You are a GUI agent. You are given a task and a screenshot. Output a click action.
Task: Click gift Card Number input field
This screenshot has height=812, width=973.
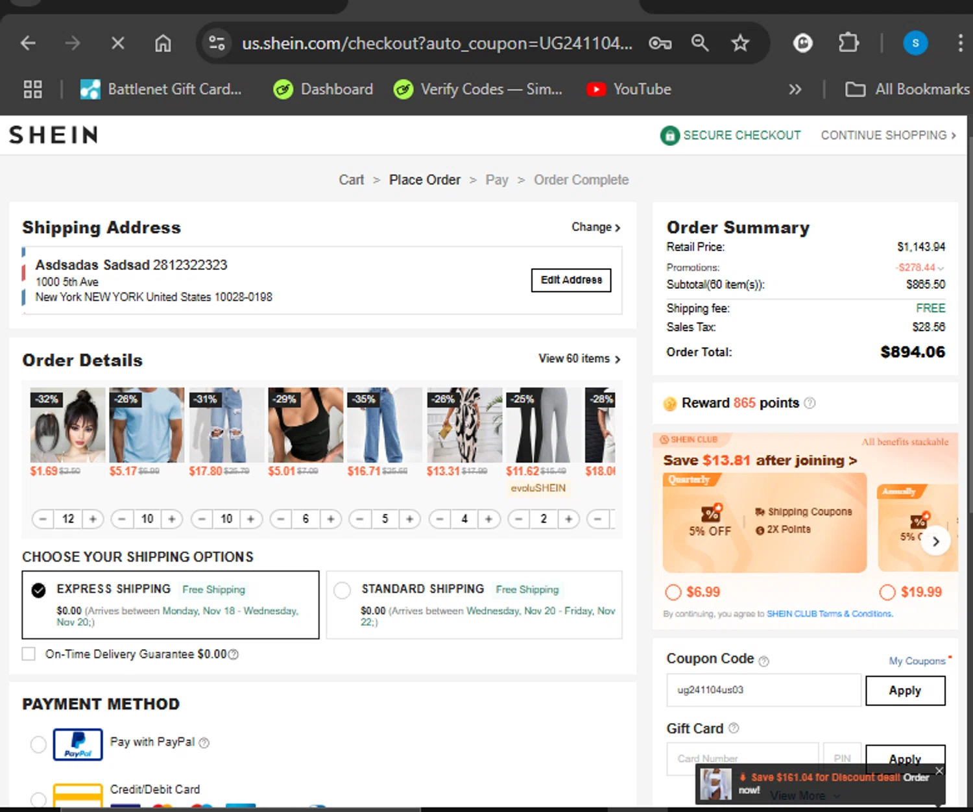(x=743, y=758)
